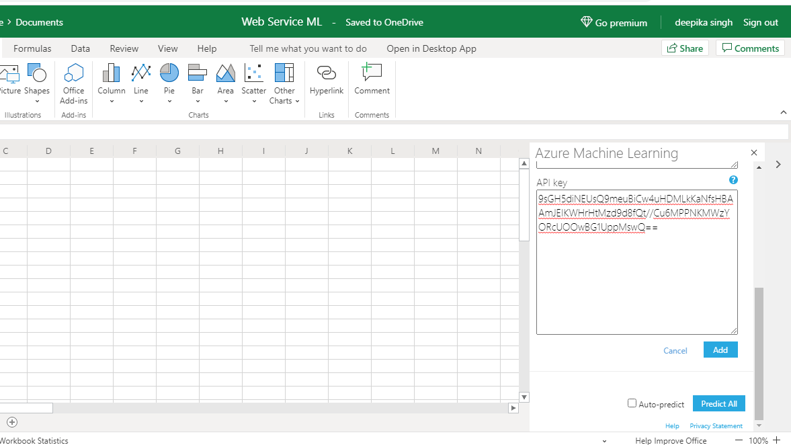Click the Web Service ML file name

pyautogui.click(x=282, y=22)
